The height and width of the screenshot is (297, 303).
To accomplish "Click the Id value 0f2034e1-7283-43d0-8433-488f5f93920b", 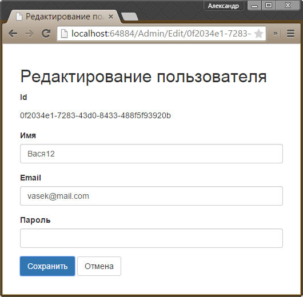I will (x=95, y=115).
